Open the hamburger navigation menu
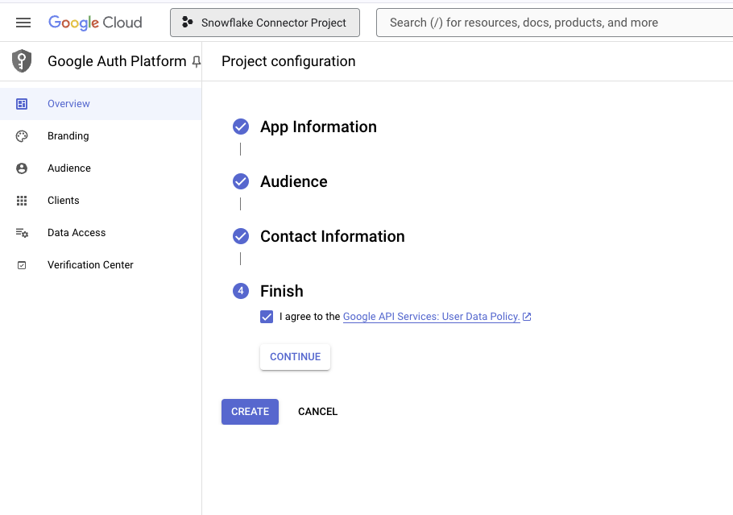The height and width of the screenshot is (515, 733). click(23, 23)
